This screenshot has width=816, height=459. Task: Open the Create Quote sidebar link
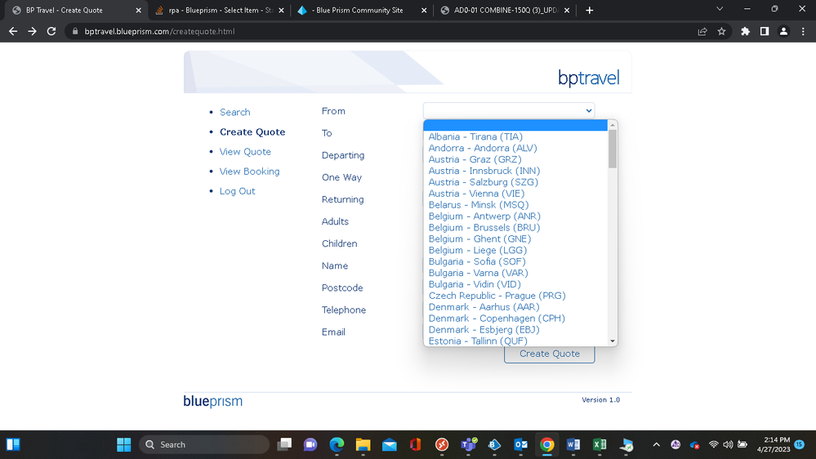click(x=252, y=131)
